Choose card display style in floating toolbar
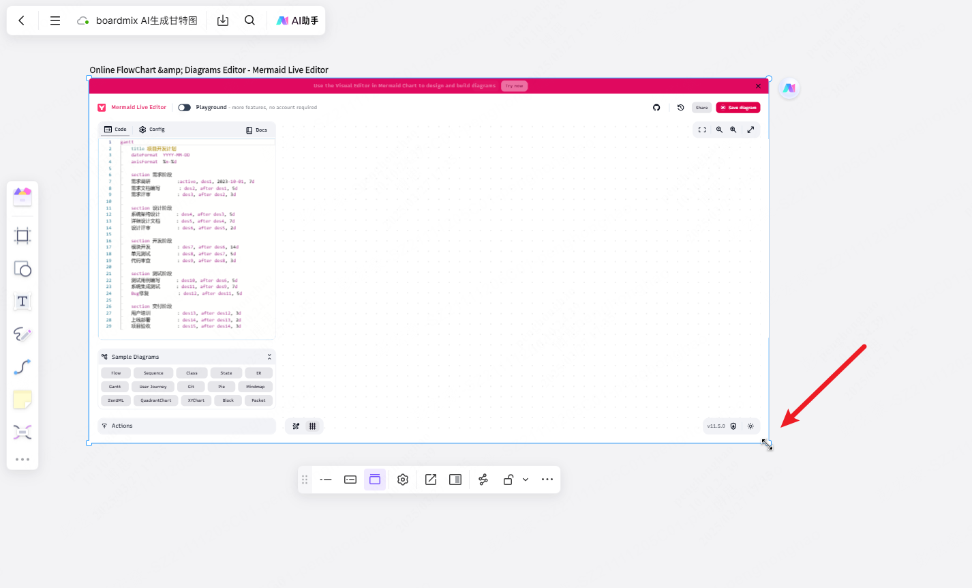Screen dimensions: 972x588 [350, 480]
